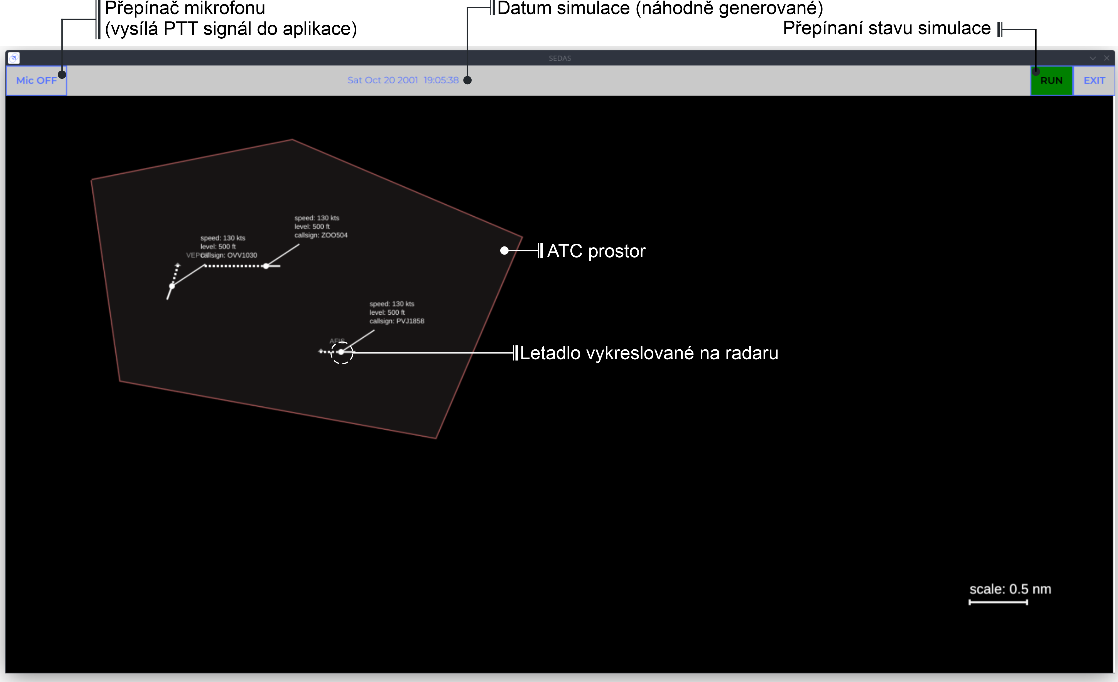Toggle the Mic OFF microphone switch
The image size is (1118, 682).
36,81
